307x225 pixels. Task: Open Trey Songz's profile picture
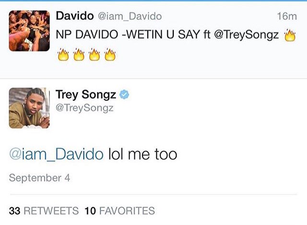point(29,108)
